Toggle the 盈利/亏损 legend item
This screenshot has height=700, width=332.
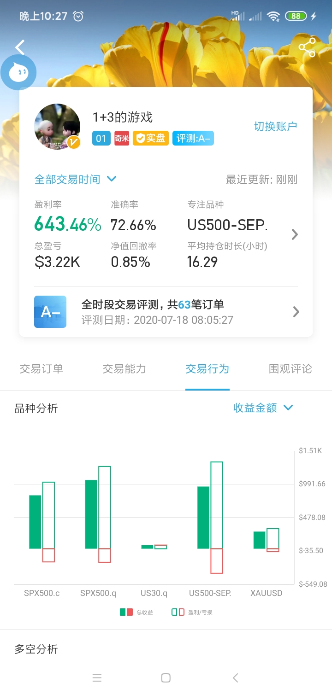point(192,612)
